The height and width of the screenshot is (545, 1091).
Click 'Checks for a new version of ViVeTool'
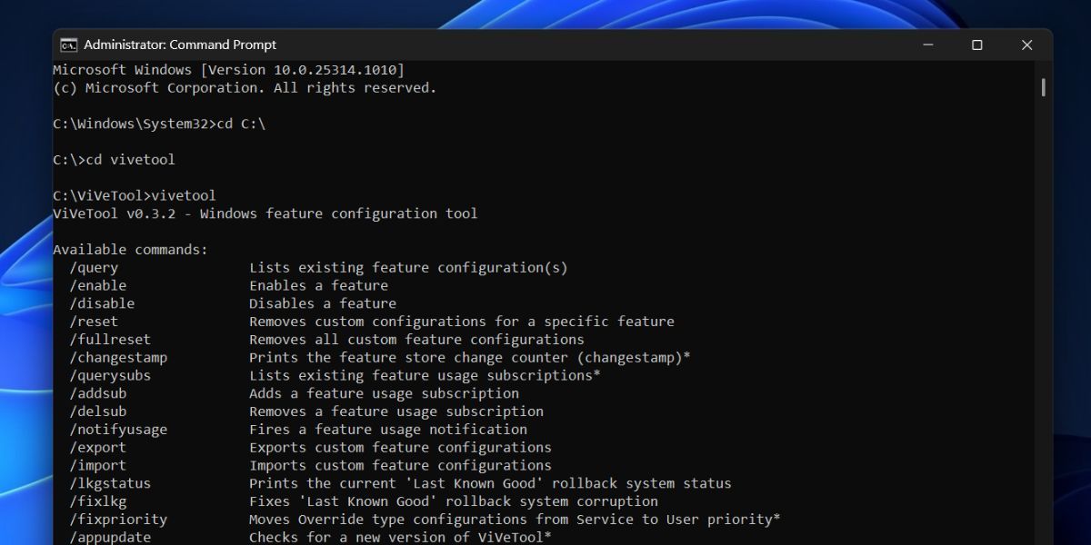point(400,538)
